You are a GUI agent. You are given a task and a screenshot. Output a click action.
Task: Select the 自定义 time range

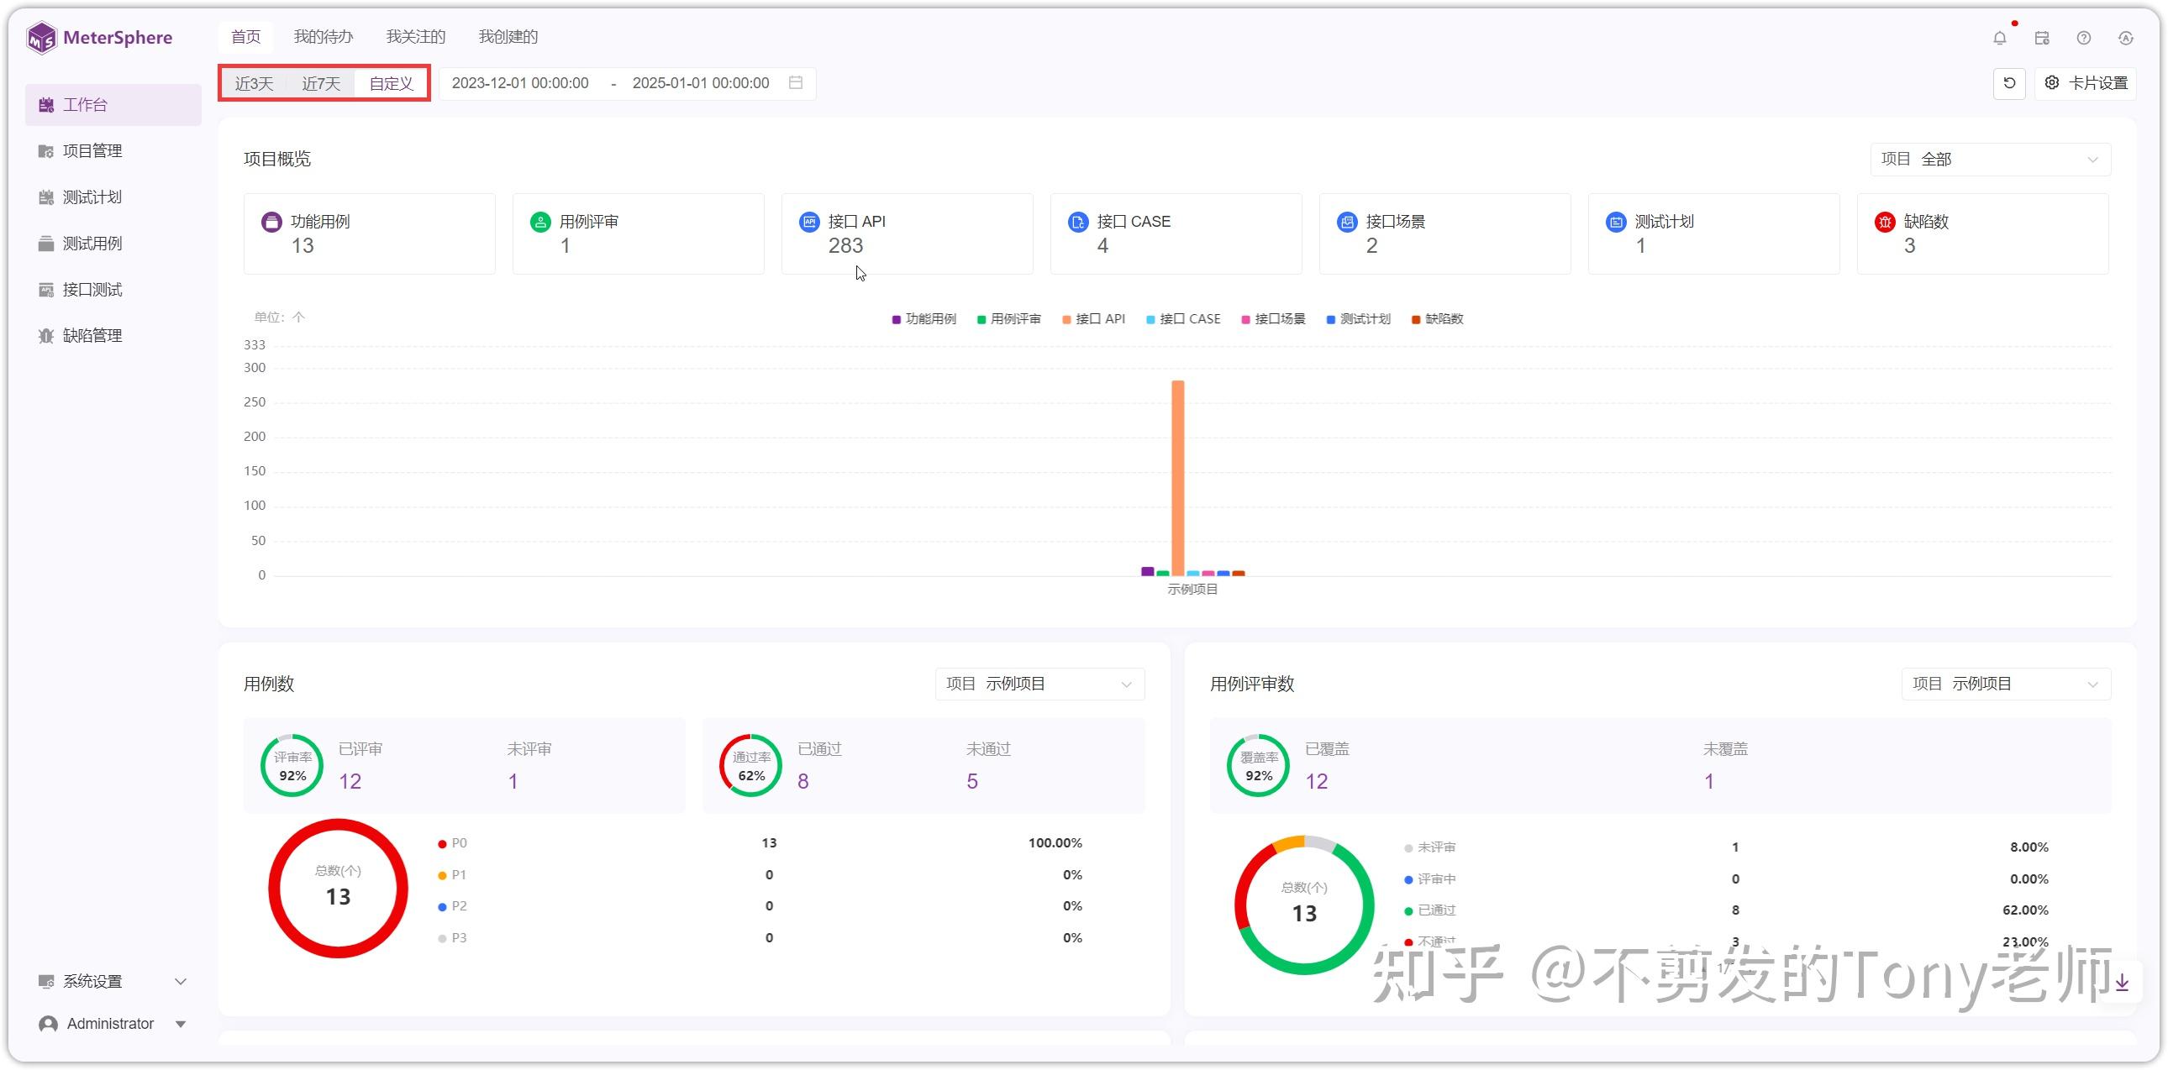click(392, 83)
